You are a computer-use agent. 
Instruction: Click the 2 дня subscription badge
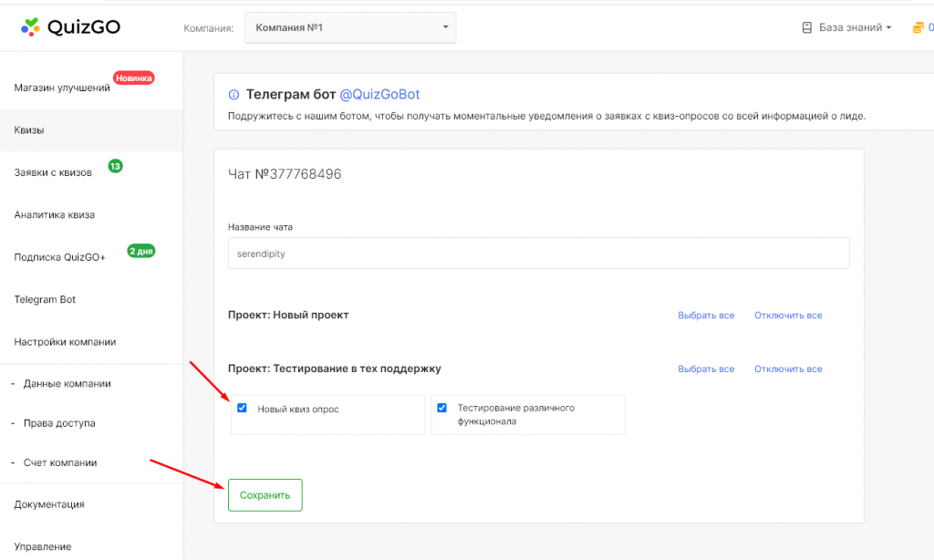pos(140,251)
